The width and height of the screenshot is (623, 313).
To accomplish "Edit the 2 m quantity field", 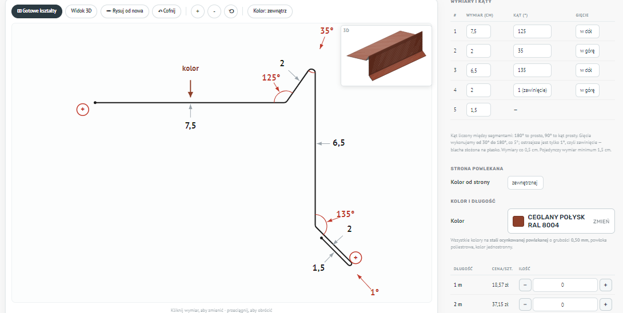I will [565, 304].
